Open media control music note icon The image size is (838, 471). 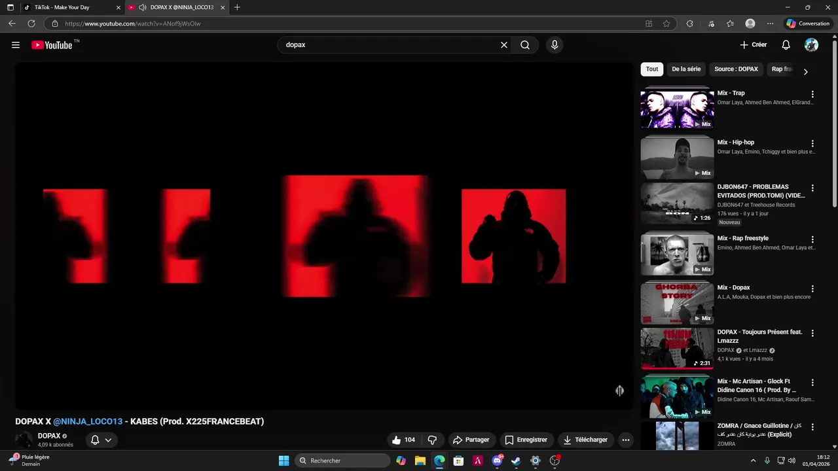[x=711, y=24]
